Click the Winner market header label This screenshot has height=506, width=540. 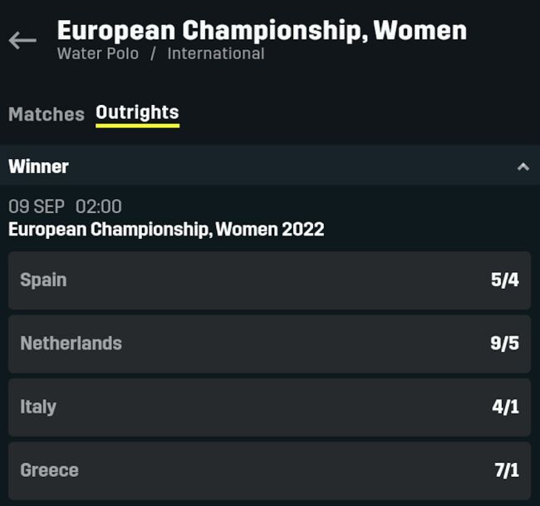coord(38,166)
